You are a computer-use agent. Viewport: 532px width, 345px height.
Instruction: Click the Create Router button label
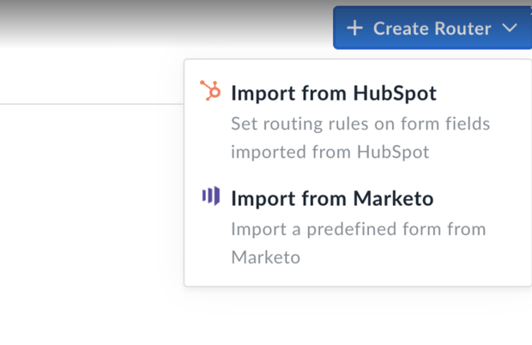click(432, 28)
